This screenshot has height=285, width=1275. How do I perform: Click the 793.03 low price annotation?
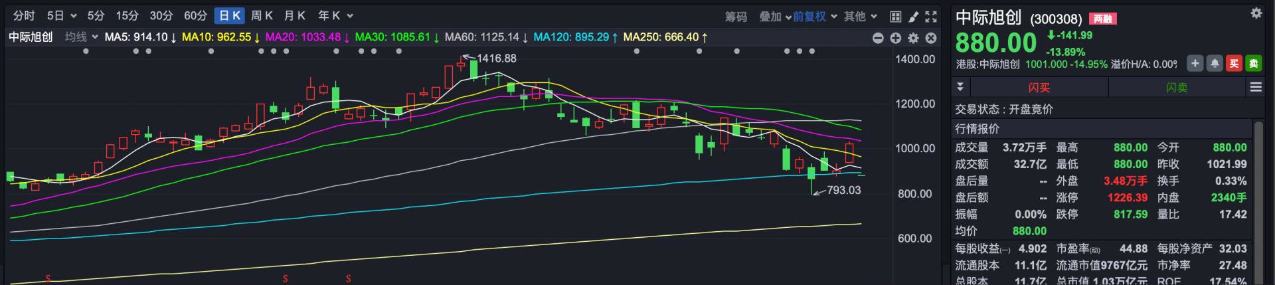[x=843, y=190]
